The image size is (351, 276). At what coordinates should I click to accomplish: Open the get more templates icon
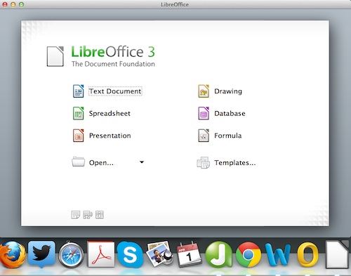click(x=75, y=214)
